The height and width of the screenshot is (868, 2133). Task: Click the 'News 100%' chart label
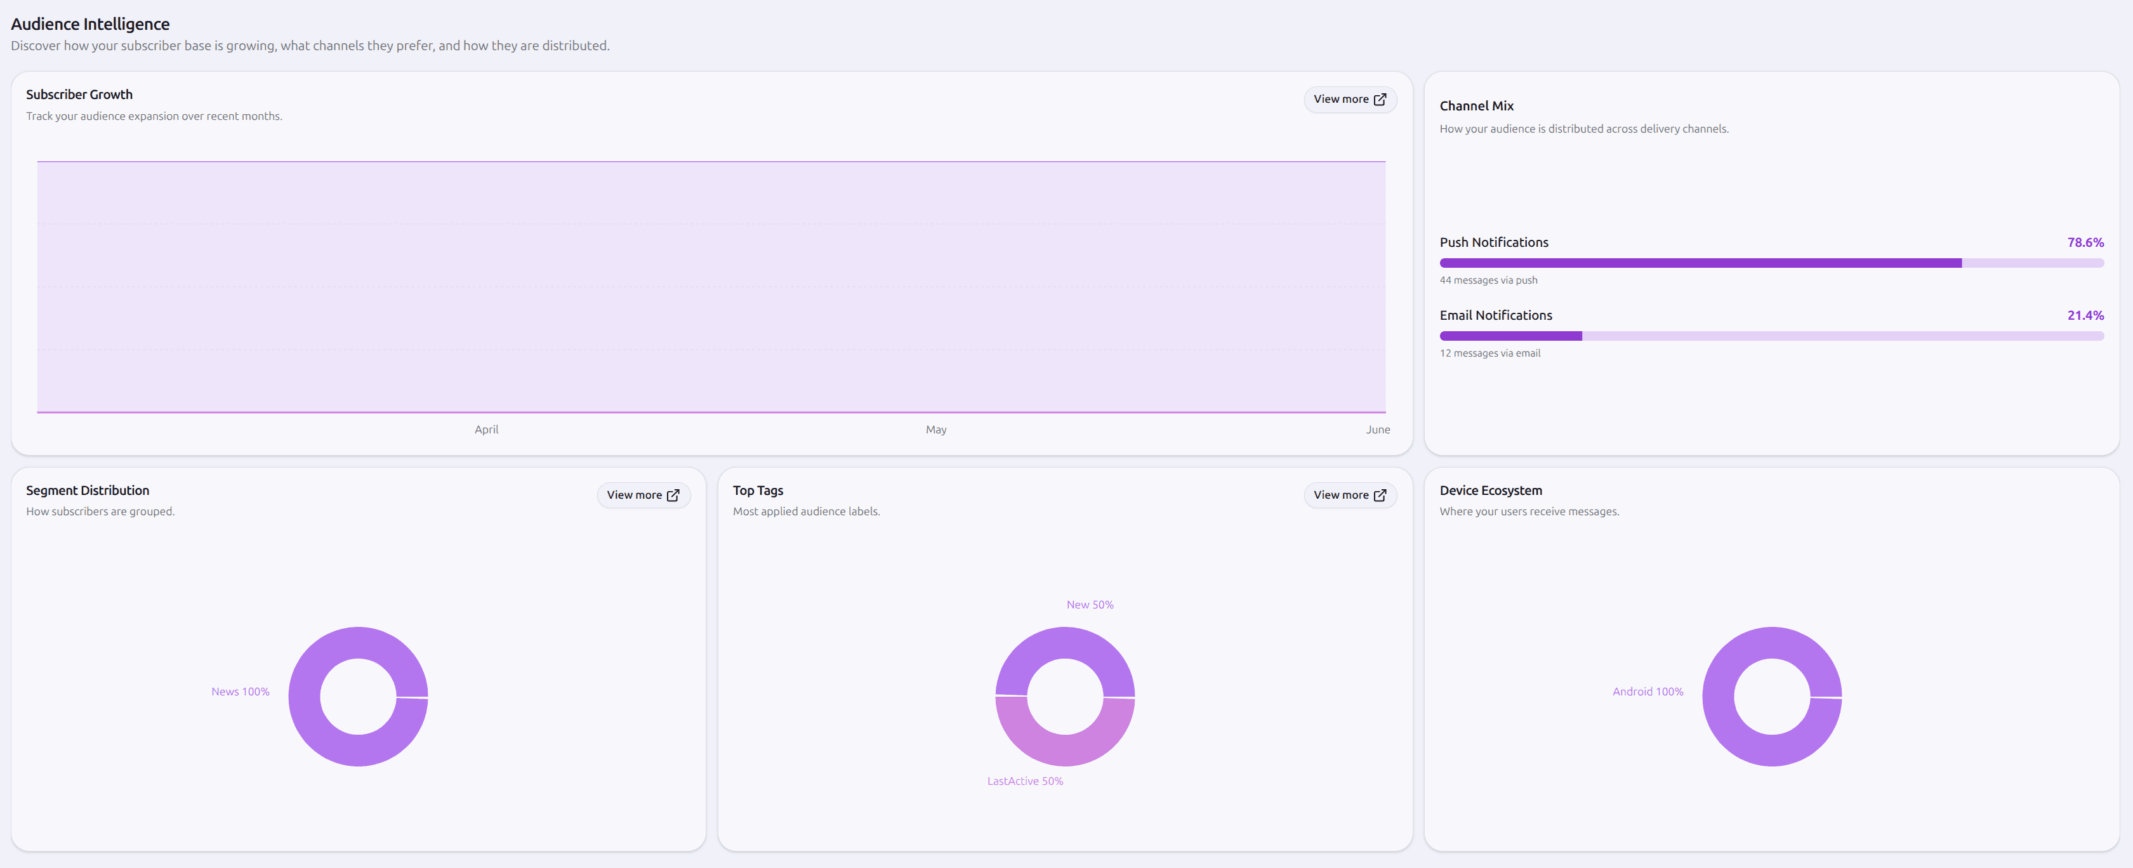tap(240, 692)
